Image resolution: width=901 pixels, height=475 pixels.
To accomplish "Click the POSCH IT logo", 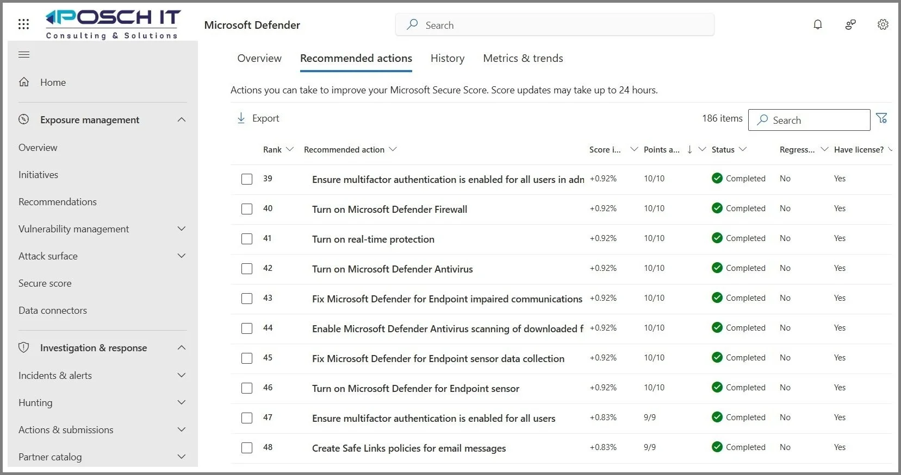I will 113,24.
